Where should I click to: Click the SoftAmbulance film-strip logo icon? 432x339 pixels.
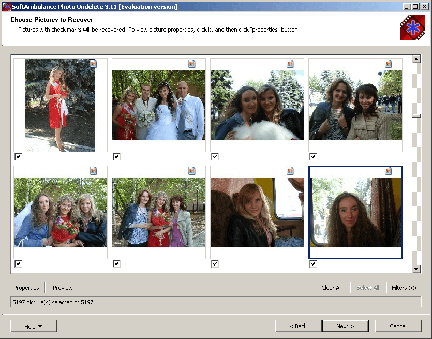(412, 27)
